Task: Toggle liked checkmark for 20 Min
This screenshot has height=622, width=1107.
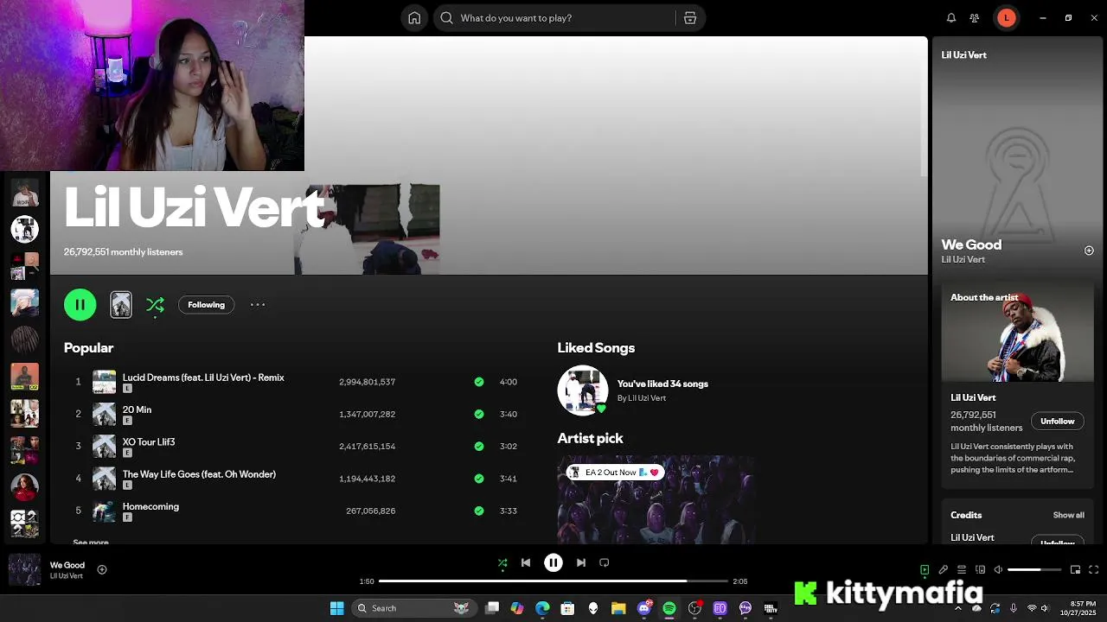Action: pos(479,414)
